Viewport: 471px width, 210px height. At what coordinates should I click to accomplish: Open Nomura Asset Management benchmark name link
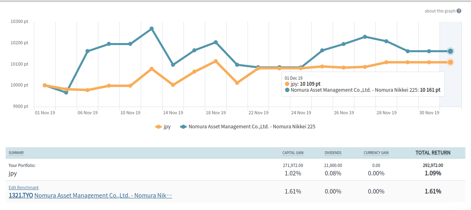(103, 196)
